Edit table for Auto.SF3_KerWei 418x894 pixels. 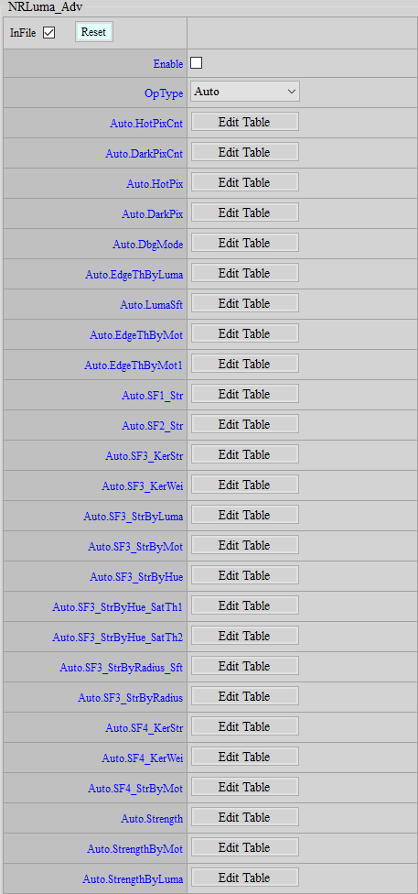245,485
